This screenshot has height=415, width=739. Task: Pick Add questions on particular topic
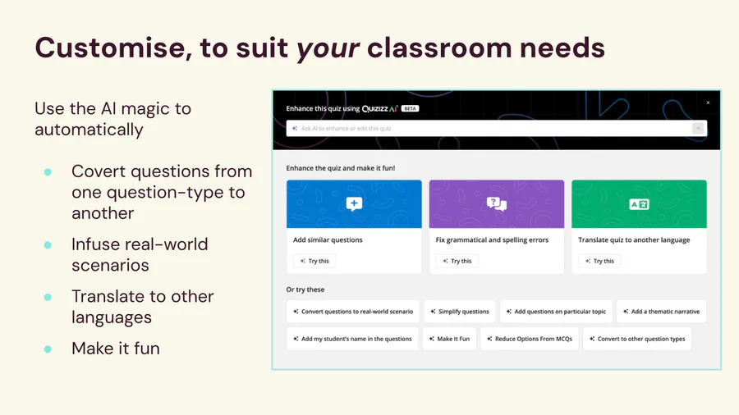(555, 312)
